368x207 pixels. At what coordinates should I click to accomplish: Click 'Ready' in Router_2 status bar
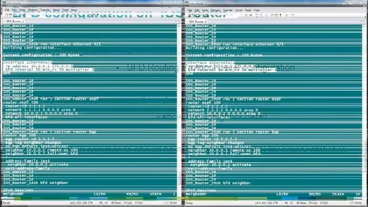(189, 203)
